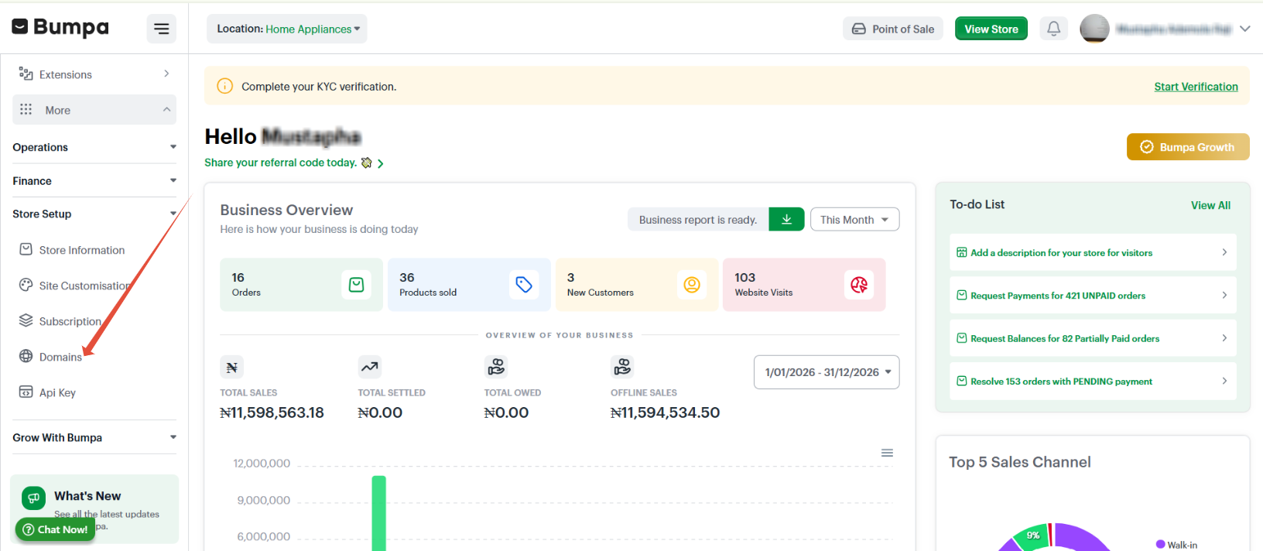This screenshot has height=551, width=1263.
Task: Click the Bumpa Growth button
Action: pos(1188,147)
